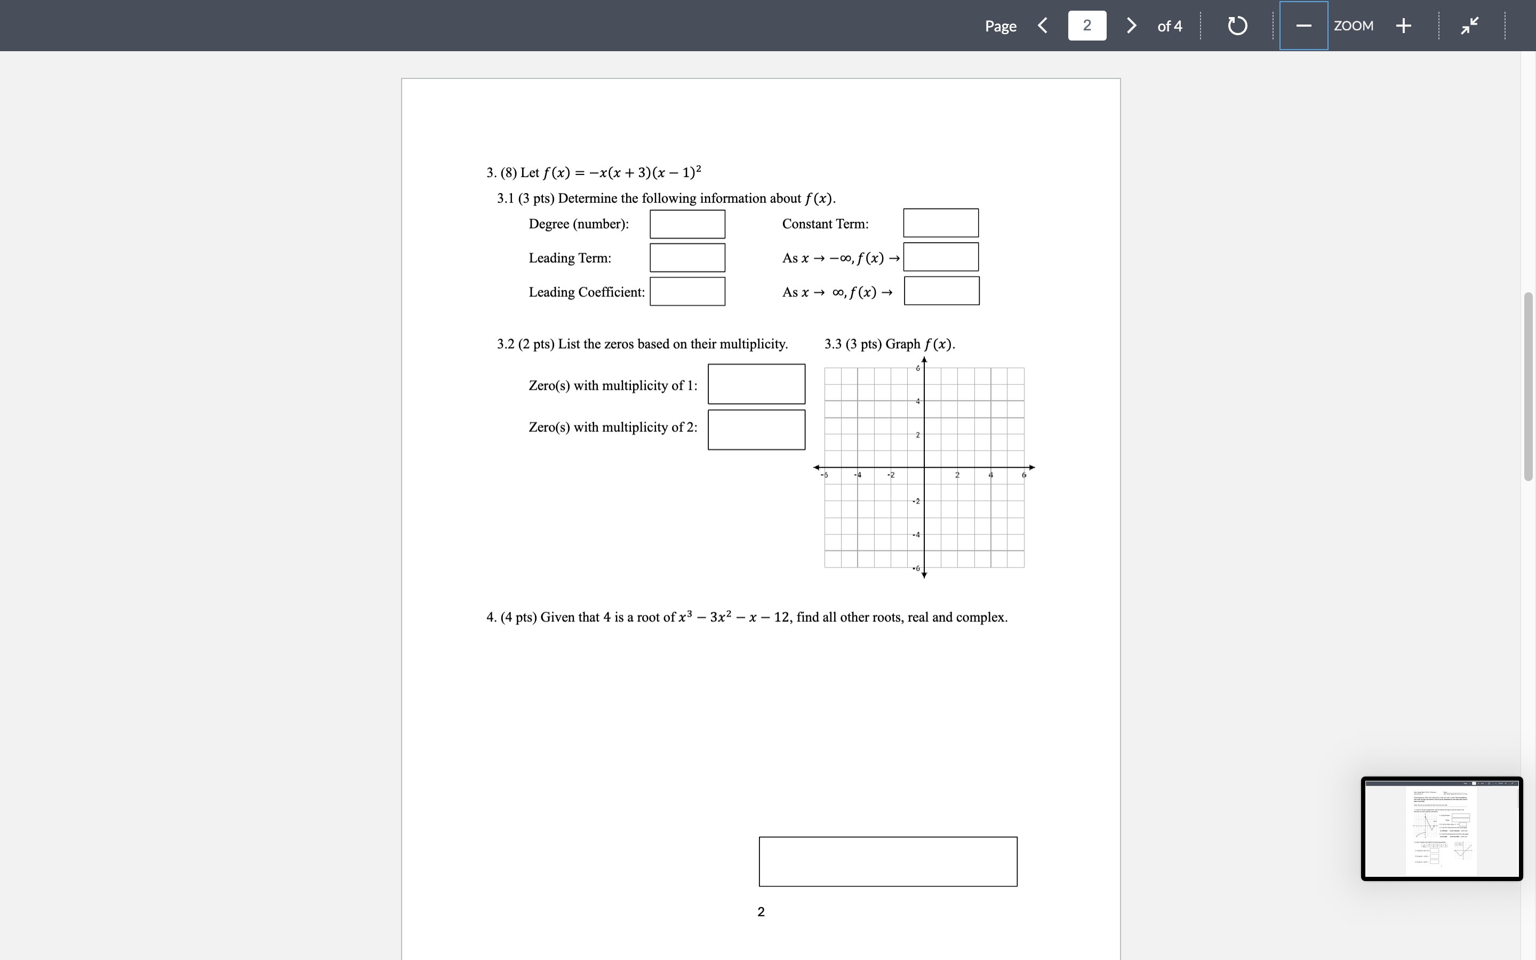Screen dimensions: 1536x960
Task: Go to the previous page with the left chevron
Action: coord(1043,26)
